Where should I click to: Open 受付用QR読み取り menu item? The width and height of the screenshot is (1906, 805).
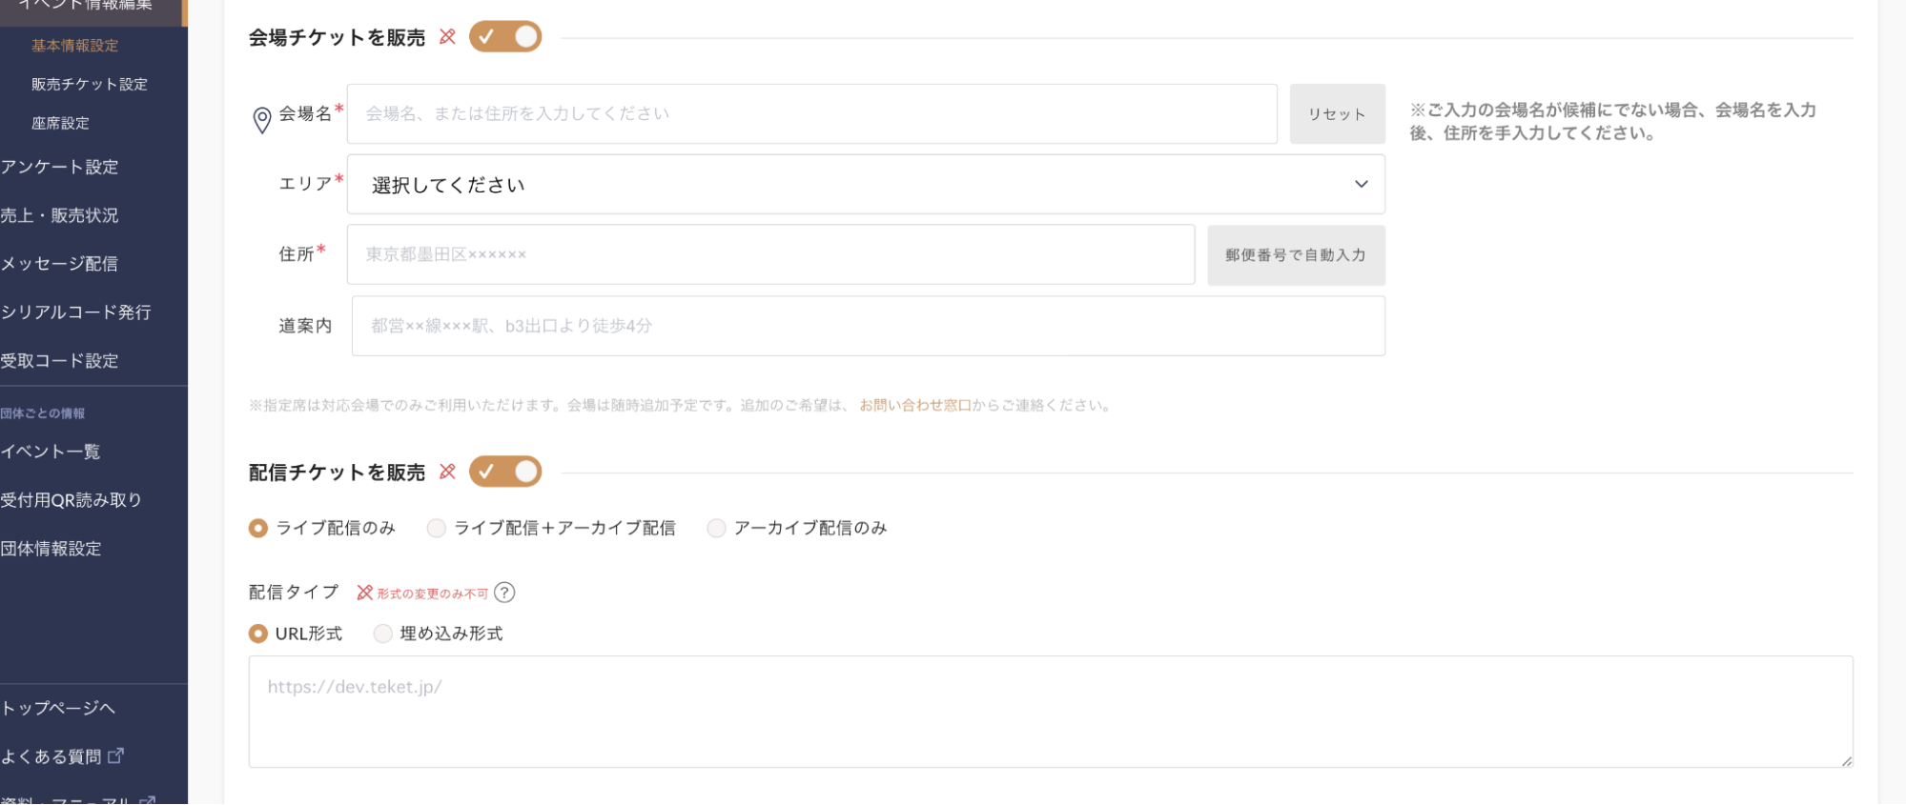point(71,500)
